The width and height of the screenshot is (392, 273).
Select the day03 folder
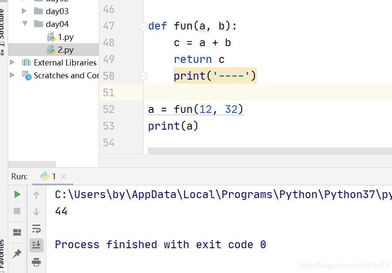[57, 11]
